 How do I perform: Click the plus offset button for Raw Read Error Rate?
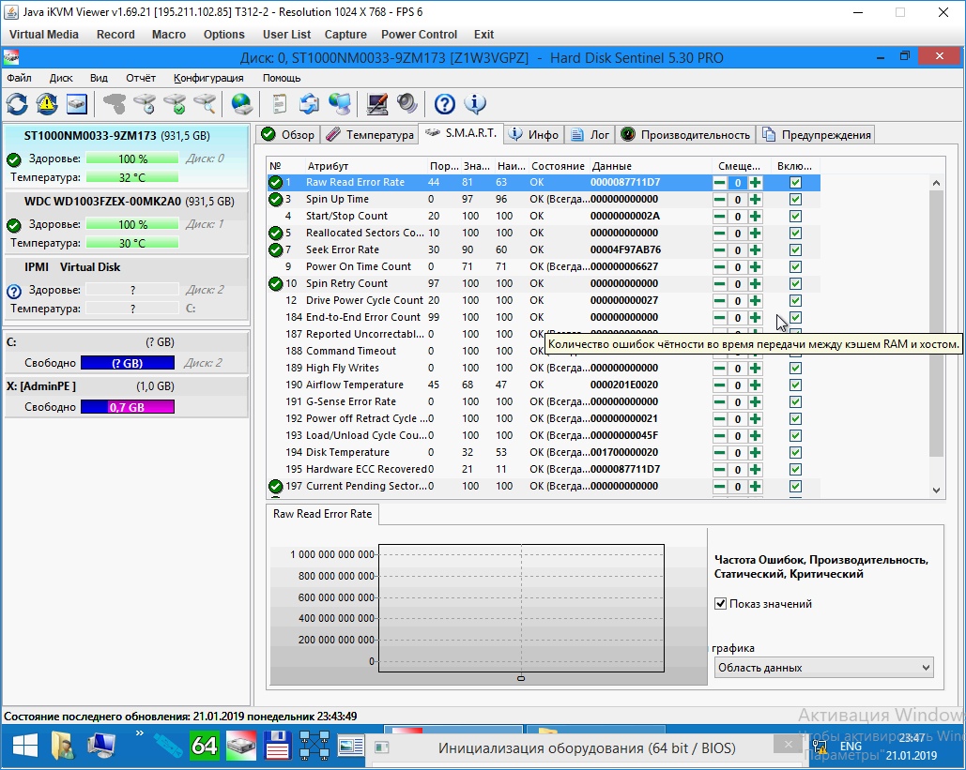[x=756, y=183]
